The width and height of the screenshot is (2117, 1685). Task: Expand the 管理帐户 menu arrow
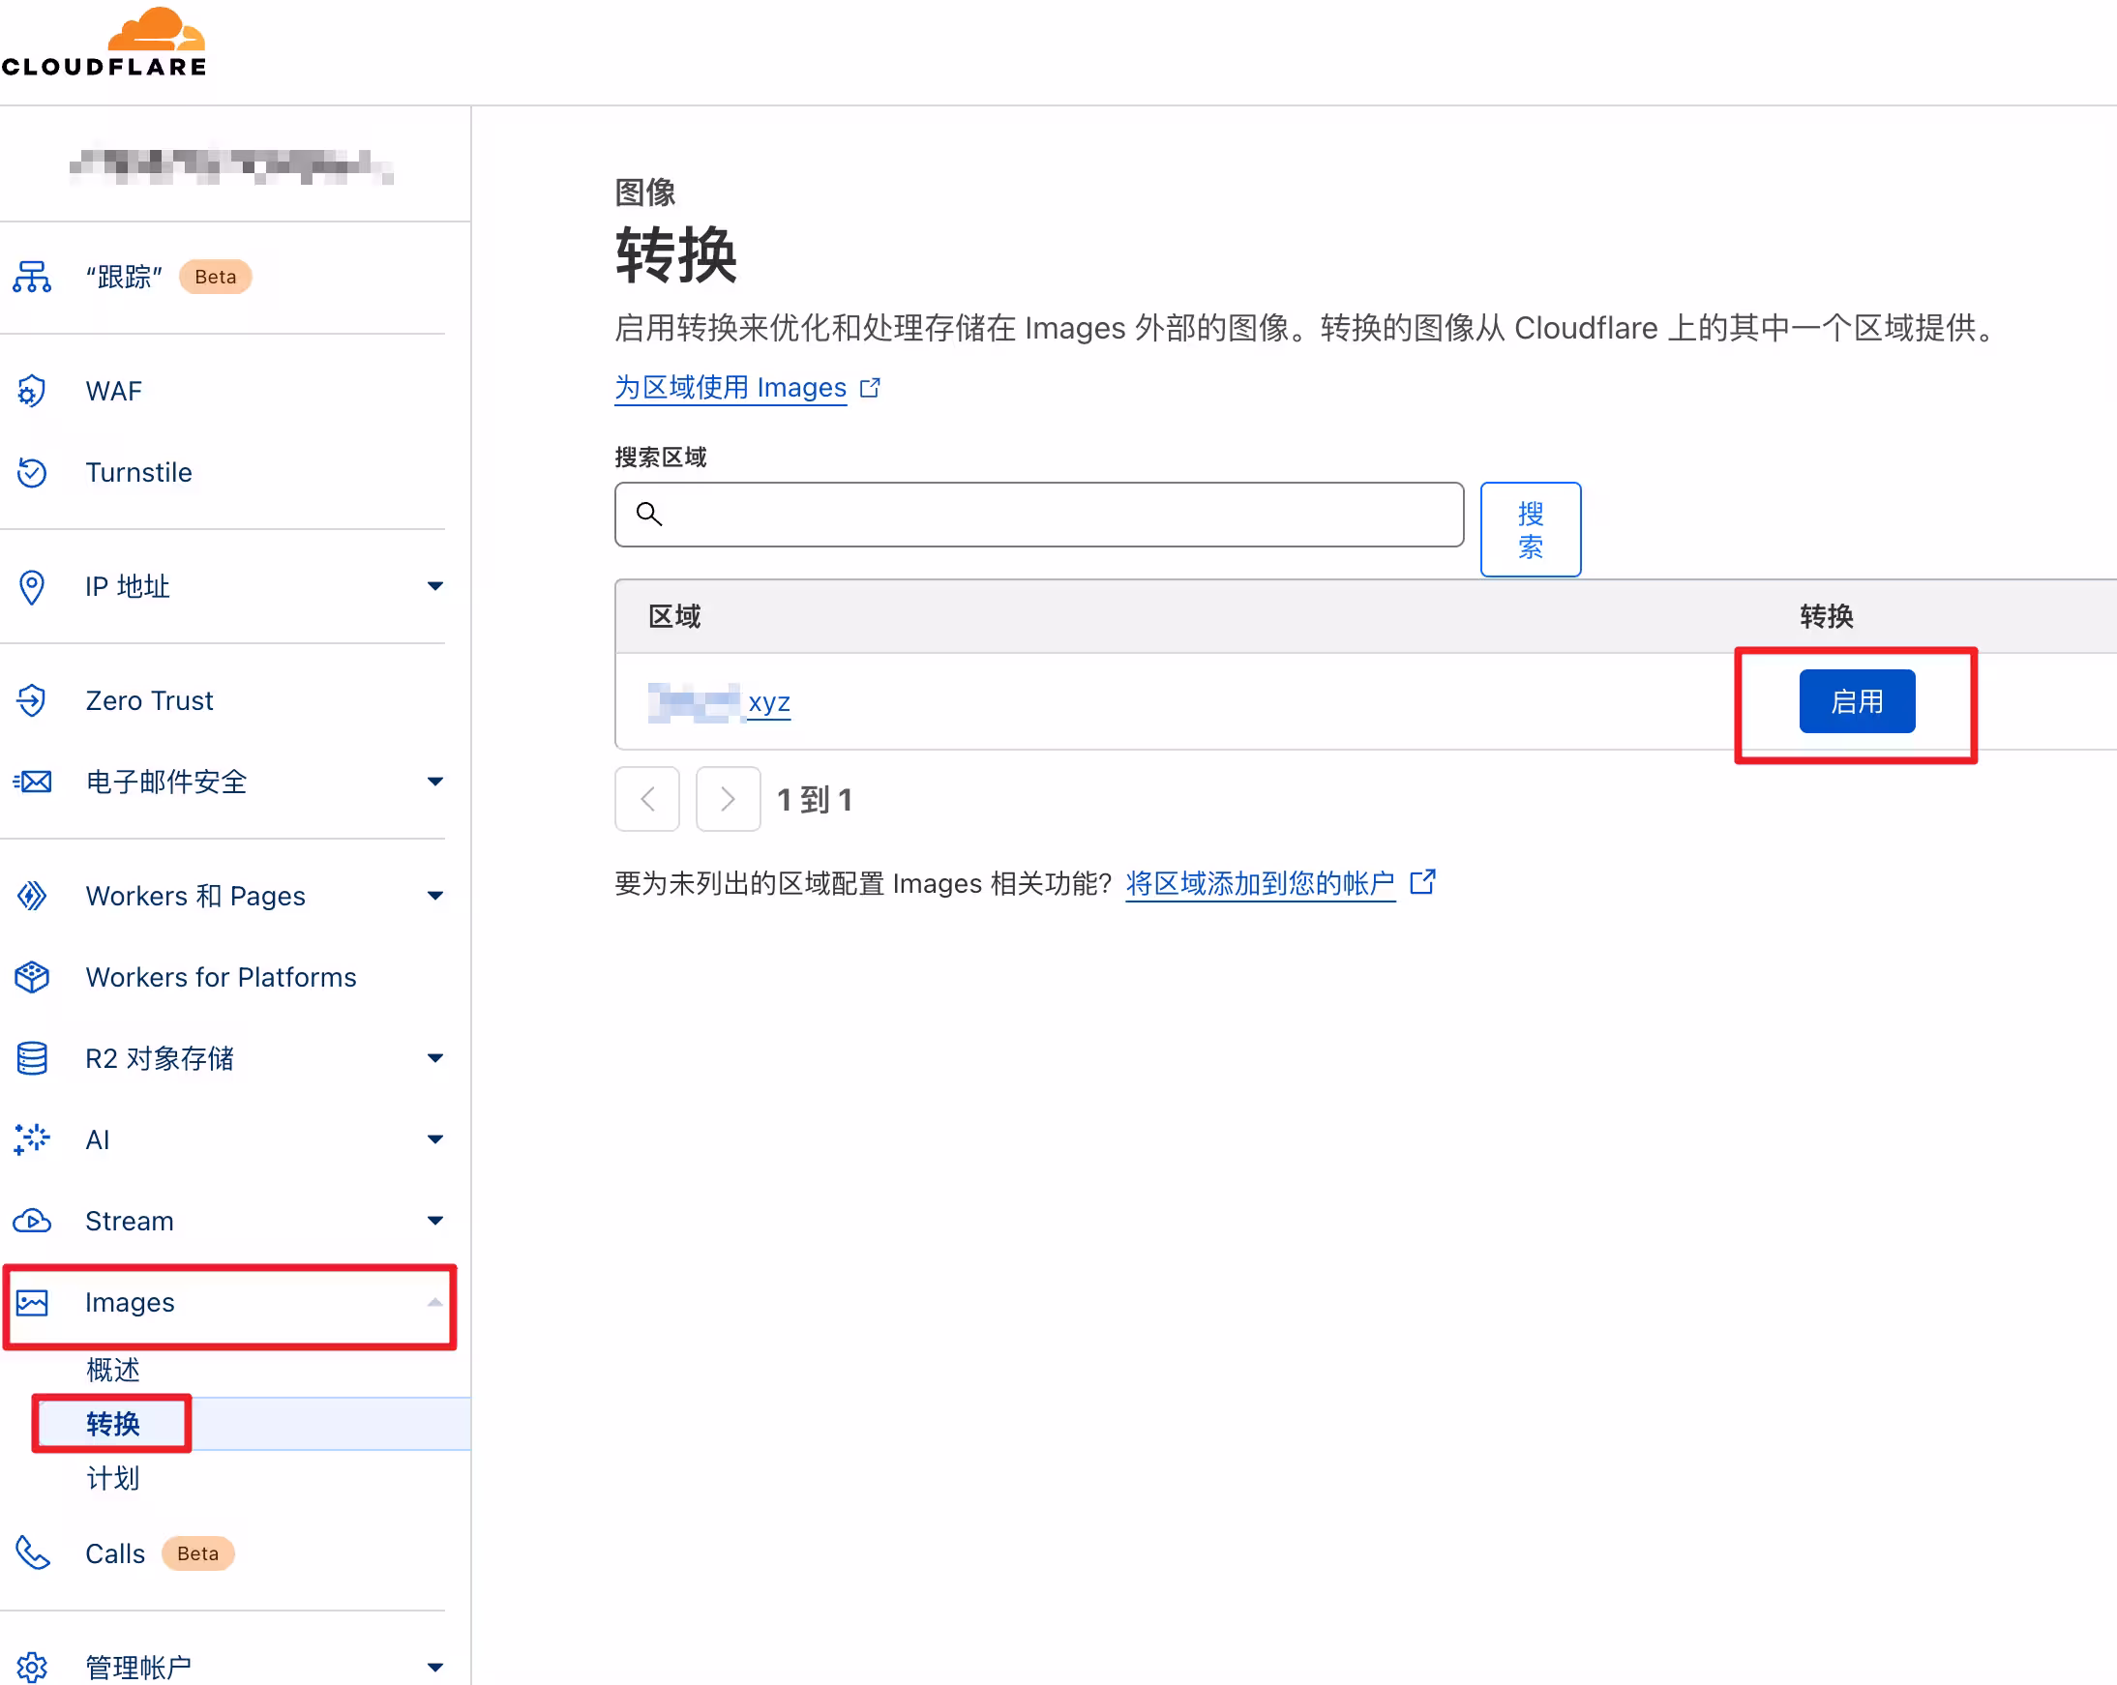click(435, 1667)
